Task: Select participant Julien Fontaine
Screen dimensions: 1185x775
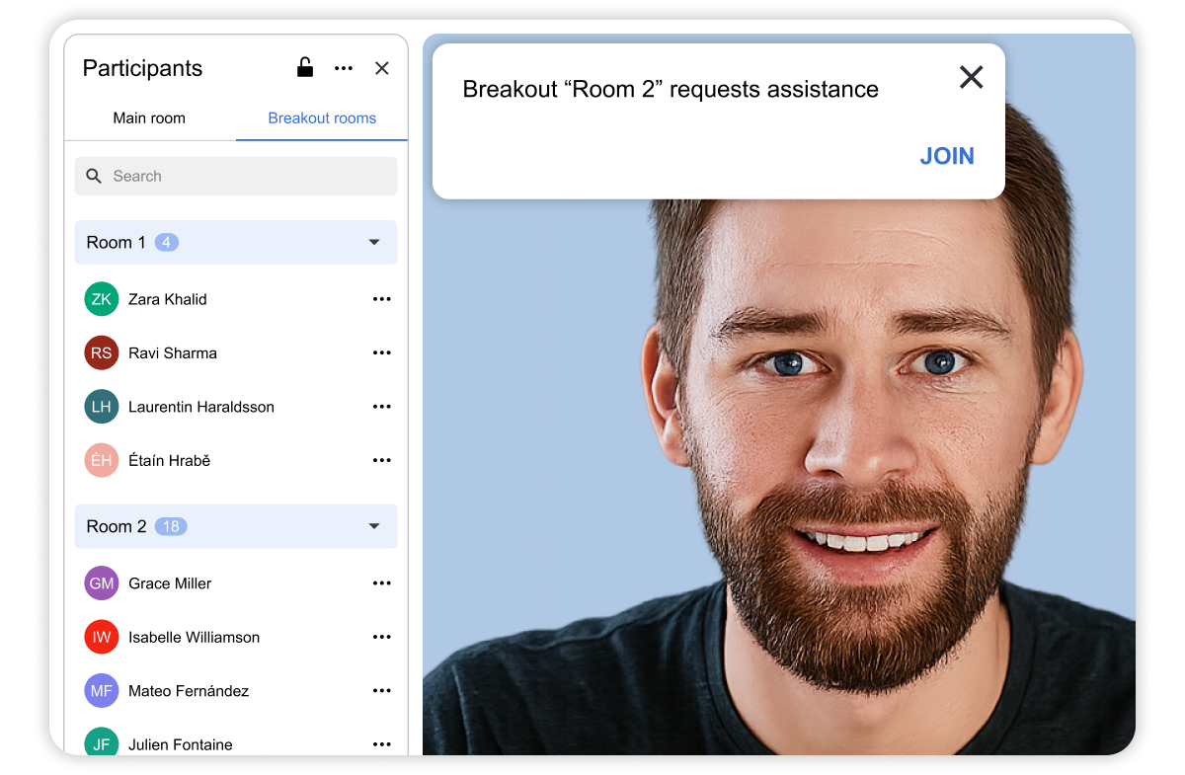Action: point(181,744)
